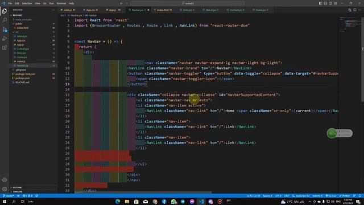Viewport: 364px width, 205px height.
Task: Collapse the public folder
Action: pos(33,24)
